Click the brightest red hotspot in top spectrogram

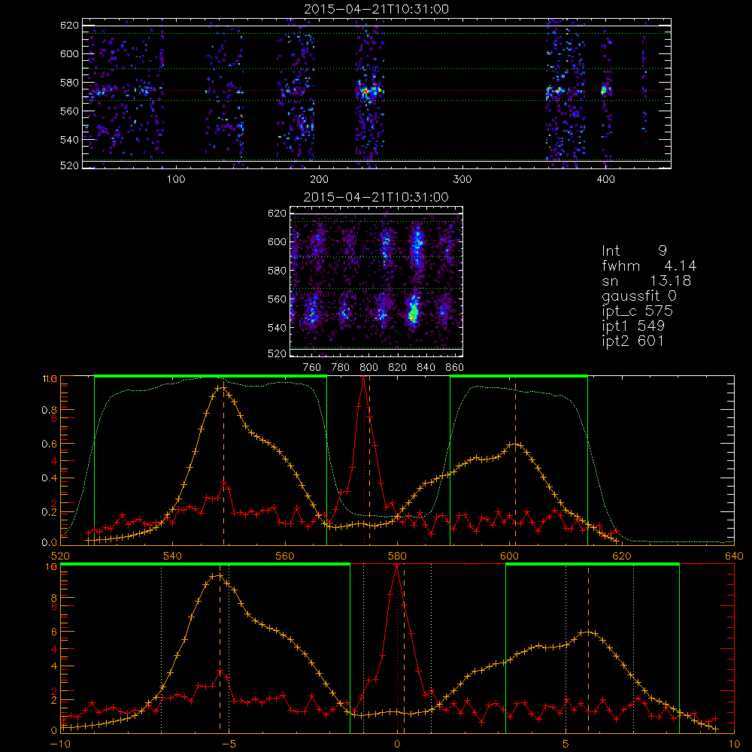pos(365,90)
